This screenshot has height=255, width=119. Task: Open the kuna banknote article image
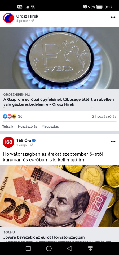coord(59,196)
